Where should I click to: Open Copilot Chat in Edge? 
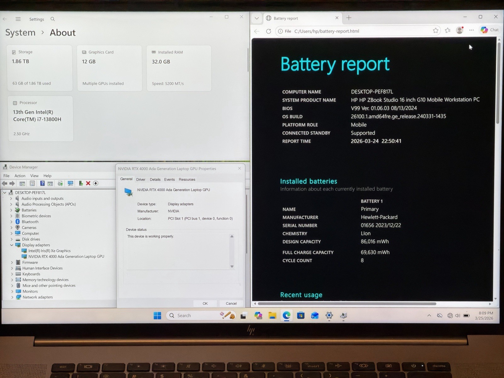click(x=489, y=30)
